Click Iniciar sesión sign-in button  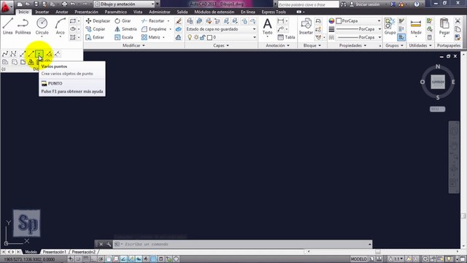point(365,4)
